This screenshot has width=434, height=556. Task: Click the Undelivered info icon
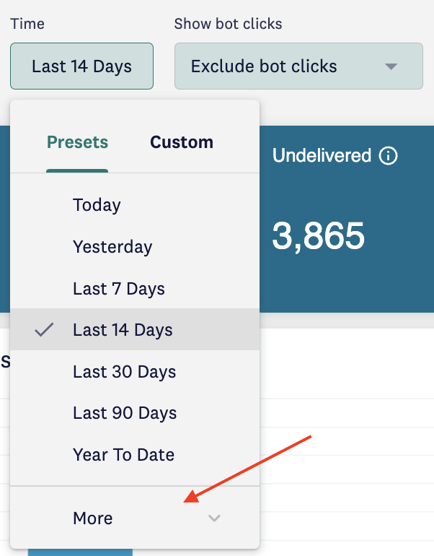click(x=389, y=156)
